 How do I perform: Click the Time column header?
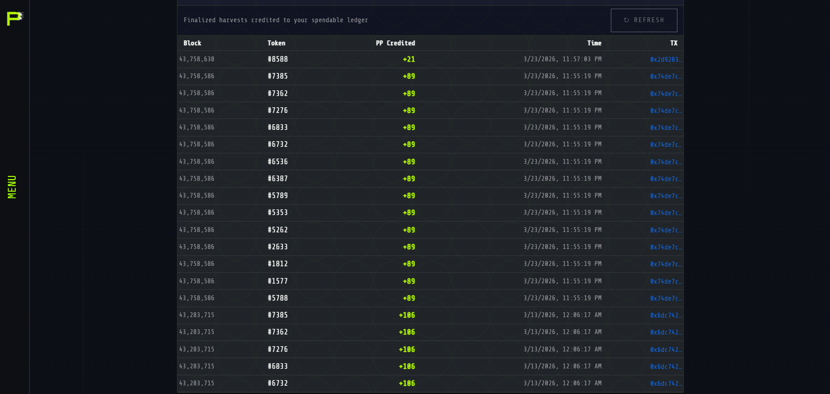point(594,43)
